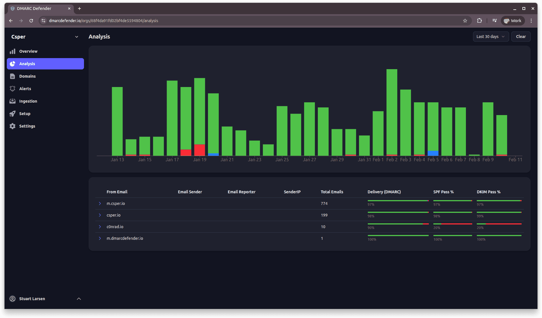Open the Csper organization dropdown
542x318 pixels.
pyautogui.click(x=77, y=37)
